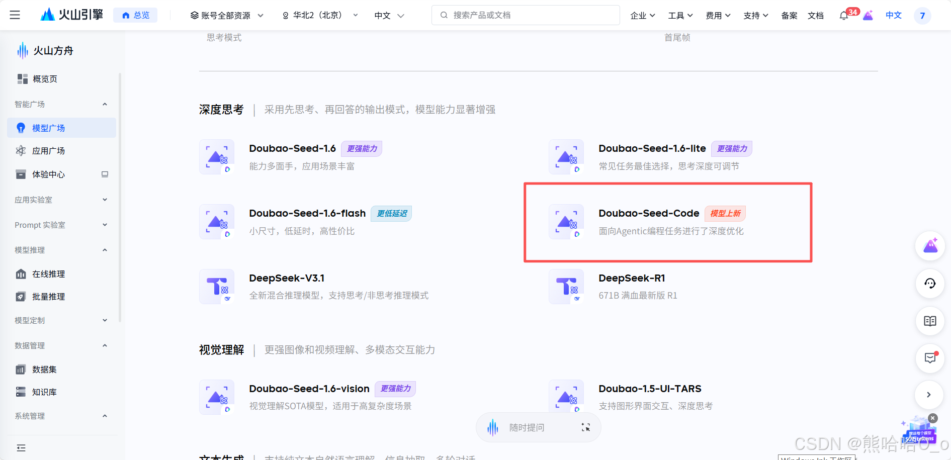Screen dimensions: 951x460
Task: Open the 华北2（北京）region selector
Action: pyautogui.click(x=320, y=15)
